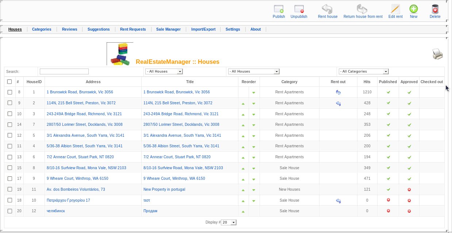Expand the Display # dropdown

(x=229, y=222)
